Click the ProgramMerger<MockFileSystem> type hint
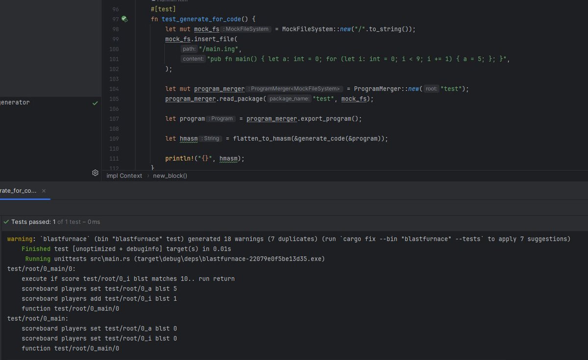 [x=295, y=89]
